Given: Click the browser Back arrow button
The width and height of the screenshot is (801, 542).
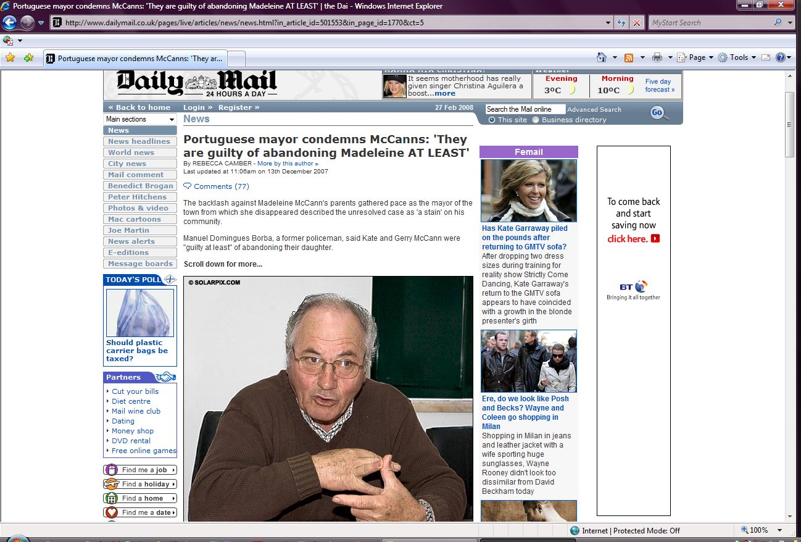Looking at the screenshot, I should pos(9,23).
